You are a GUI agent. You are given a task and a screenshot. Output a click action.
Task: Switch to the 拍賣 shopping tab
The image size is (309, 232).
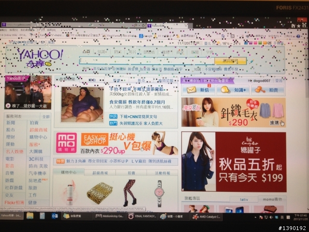pyautogui.click(x=131, y=173)
